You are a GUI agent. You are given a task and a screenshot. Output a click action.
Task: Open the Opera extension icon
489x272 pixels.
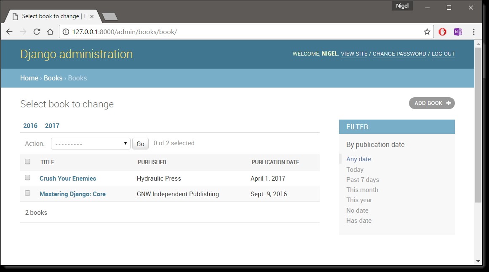pyautogui.click(x=442, y=32)
